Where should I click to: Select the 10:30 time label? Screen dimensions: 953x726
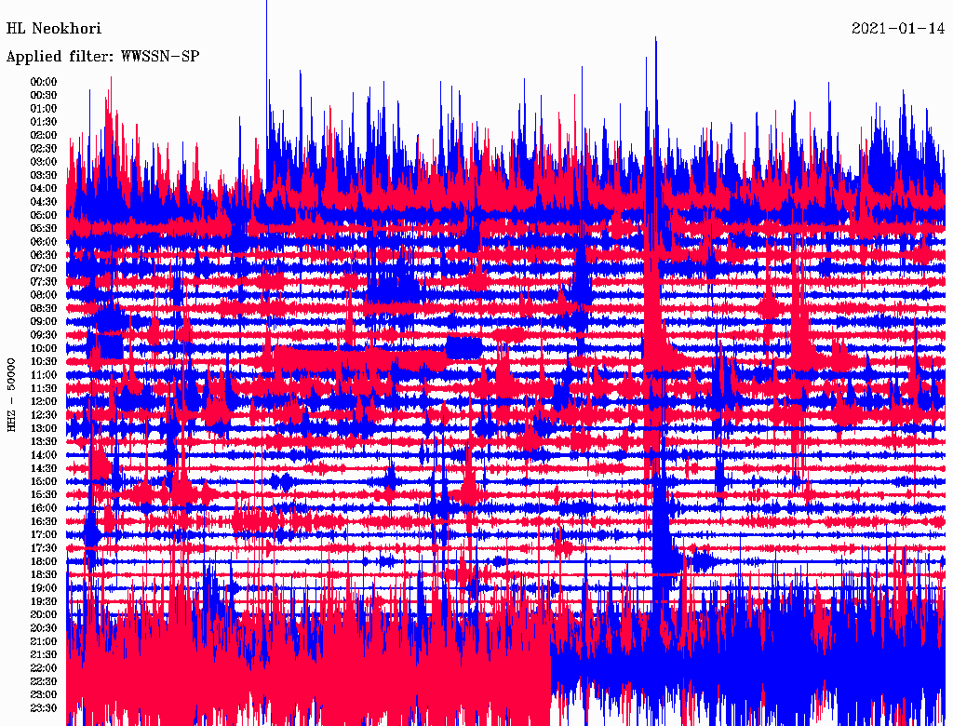click(x=43, y=361)
